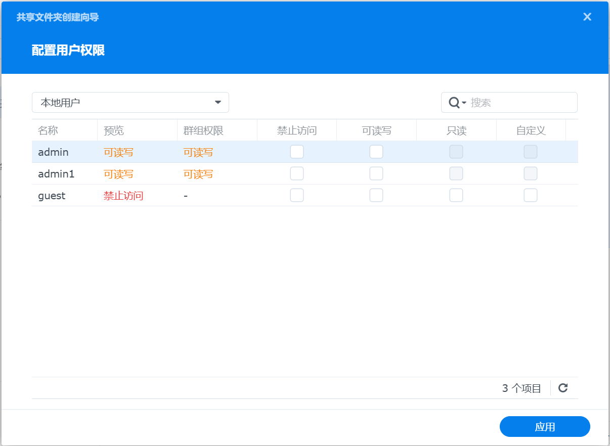
Task: Check 可读写 permission for guest
Action: pos(376,195)
